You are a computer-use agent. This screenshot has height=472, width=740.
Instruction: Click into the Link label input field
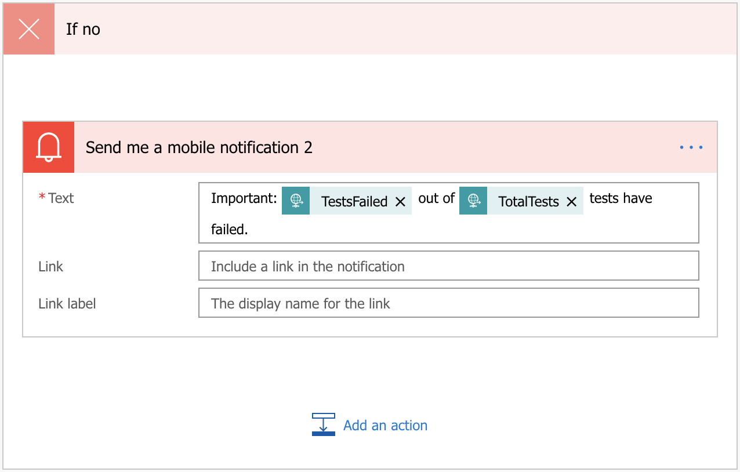pyautogui.click(x=448, y=303)
